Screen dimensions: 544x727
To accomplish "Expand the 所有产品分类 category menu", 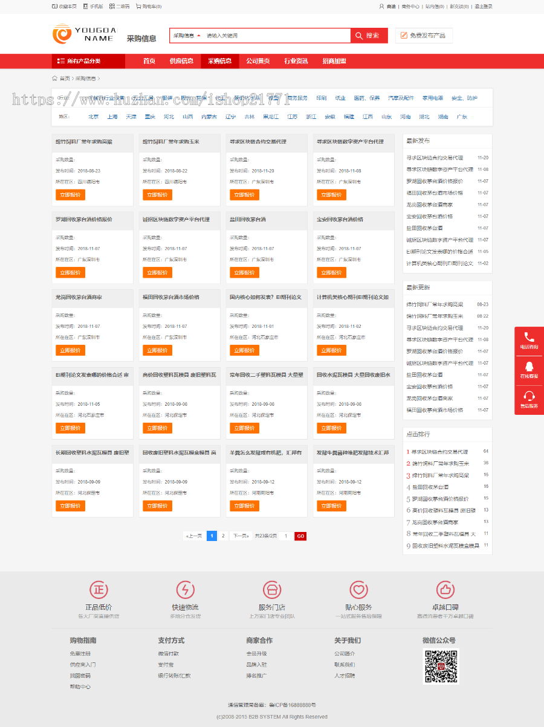I will pyautogui.click(x=88, y=61).
